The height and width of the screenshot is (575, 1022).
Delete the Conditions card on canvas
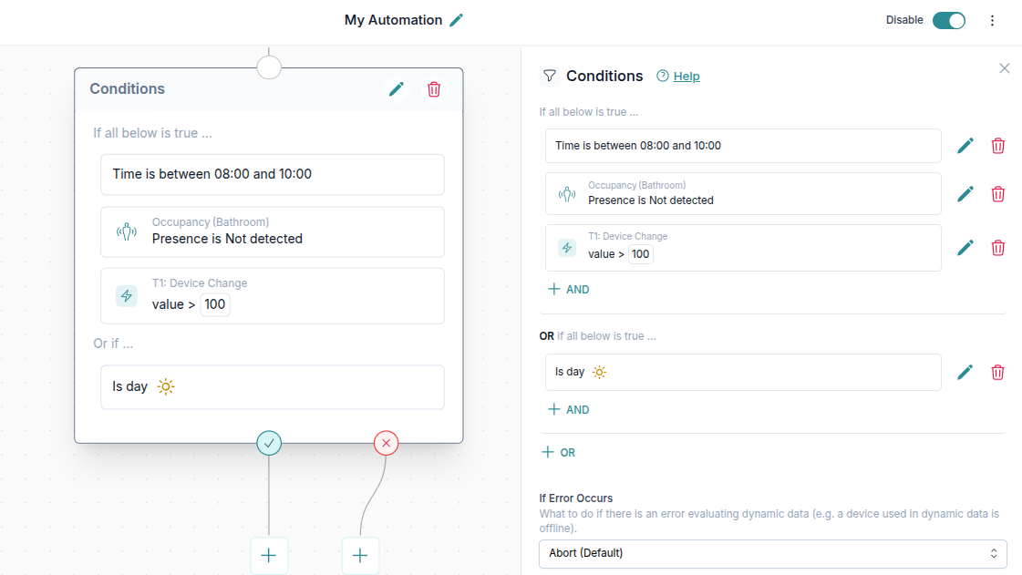pos(434,88)
